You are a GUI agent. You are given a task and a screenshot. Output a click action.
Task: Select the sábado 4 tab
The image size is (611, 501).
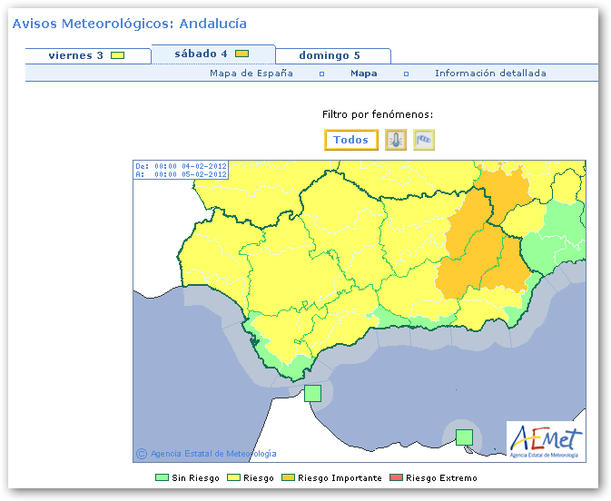[200, 54]
